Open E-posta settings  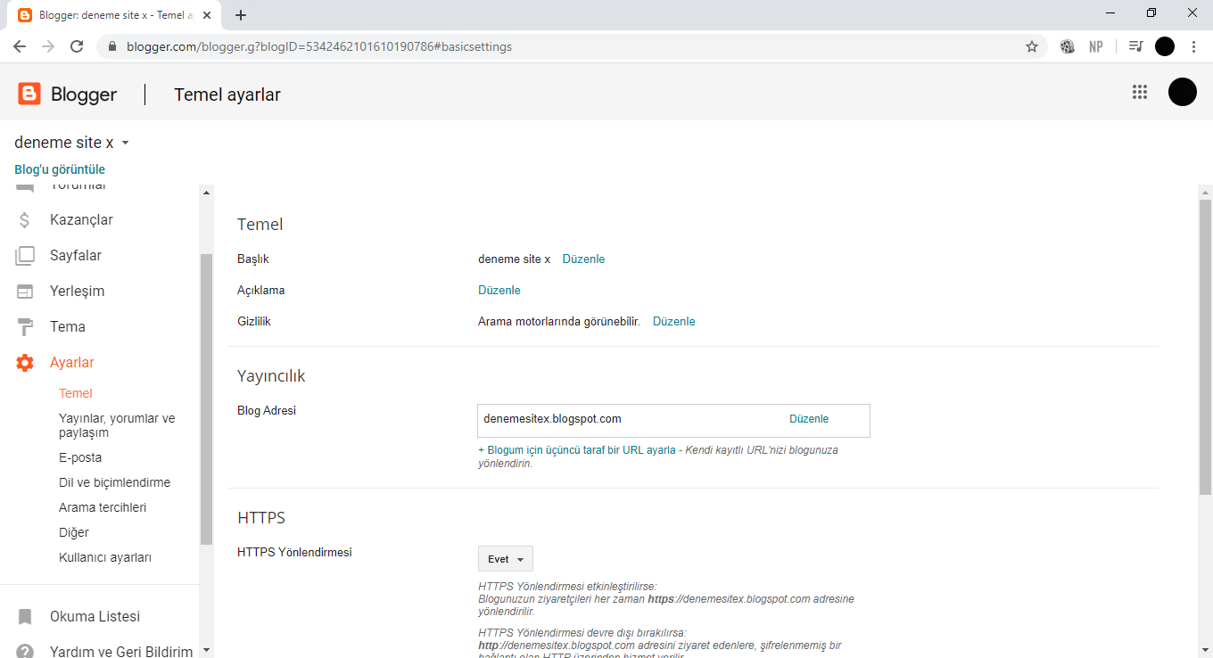click(80, 457)
